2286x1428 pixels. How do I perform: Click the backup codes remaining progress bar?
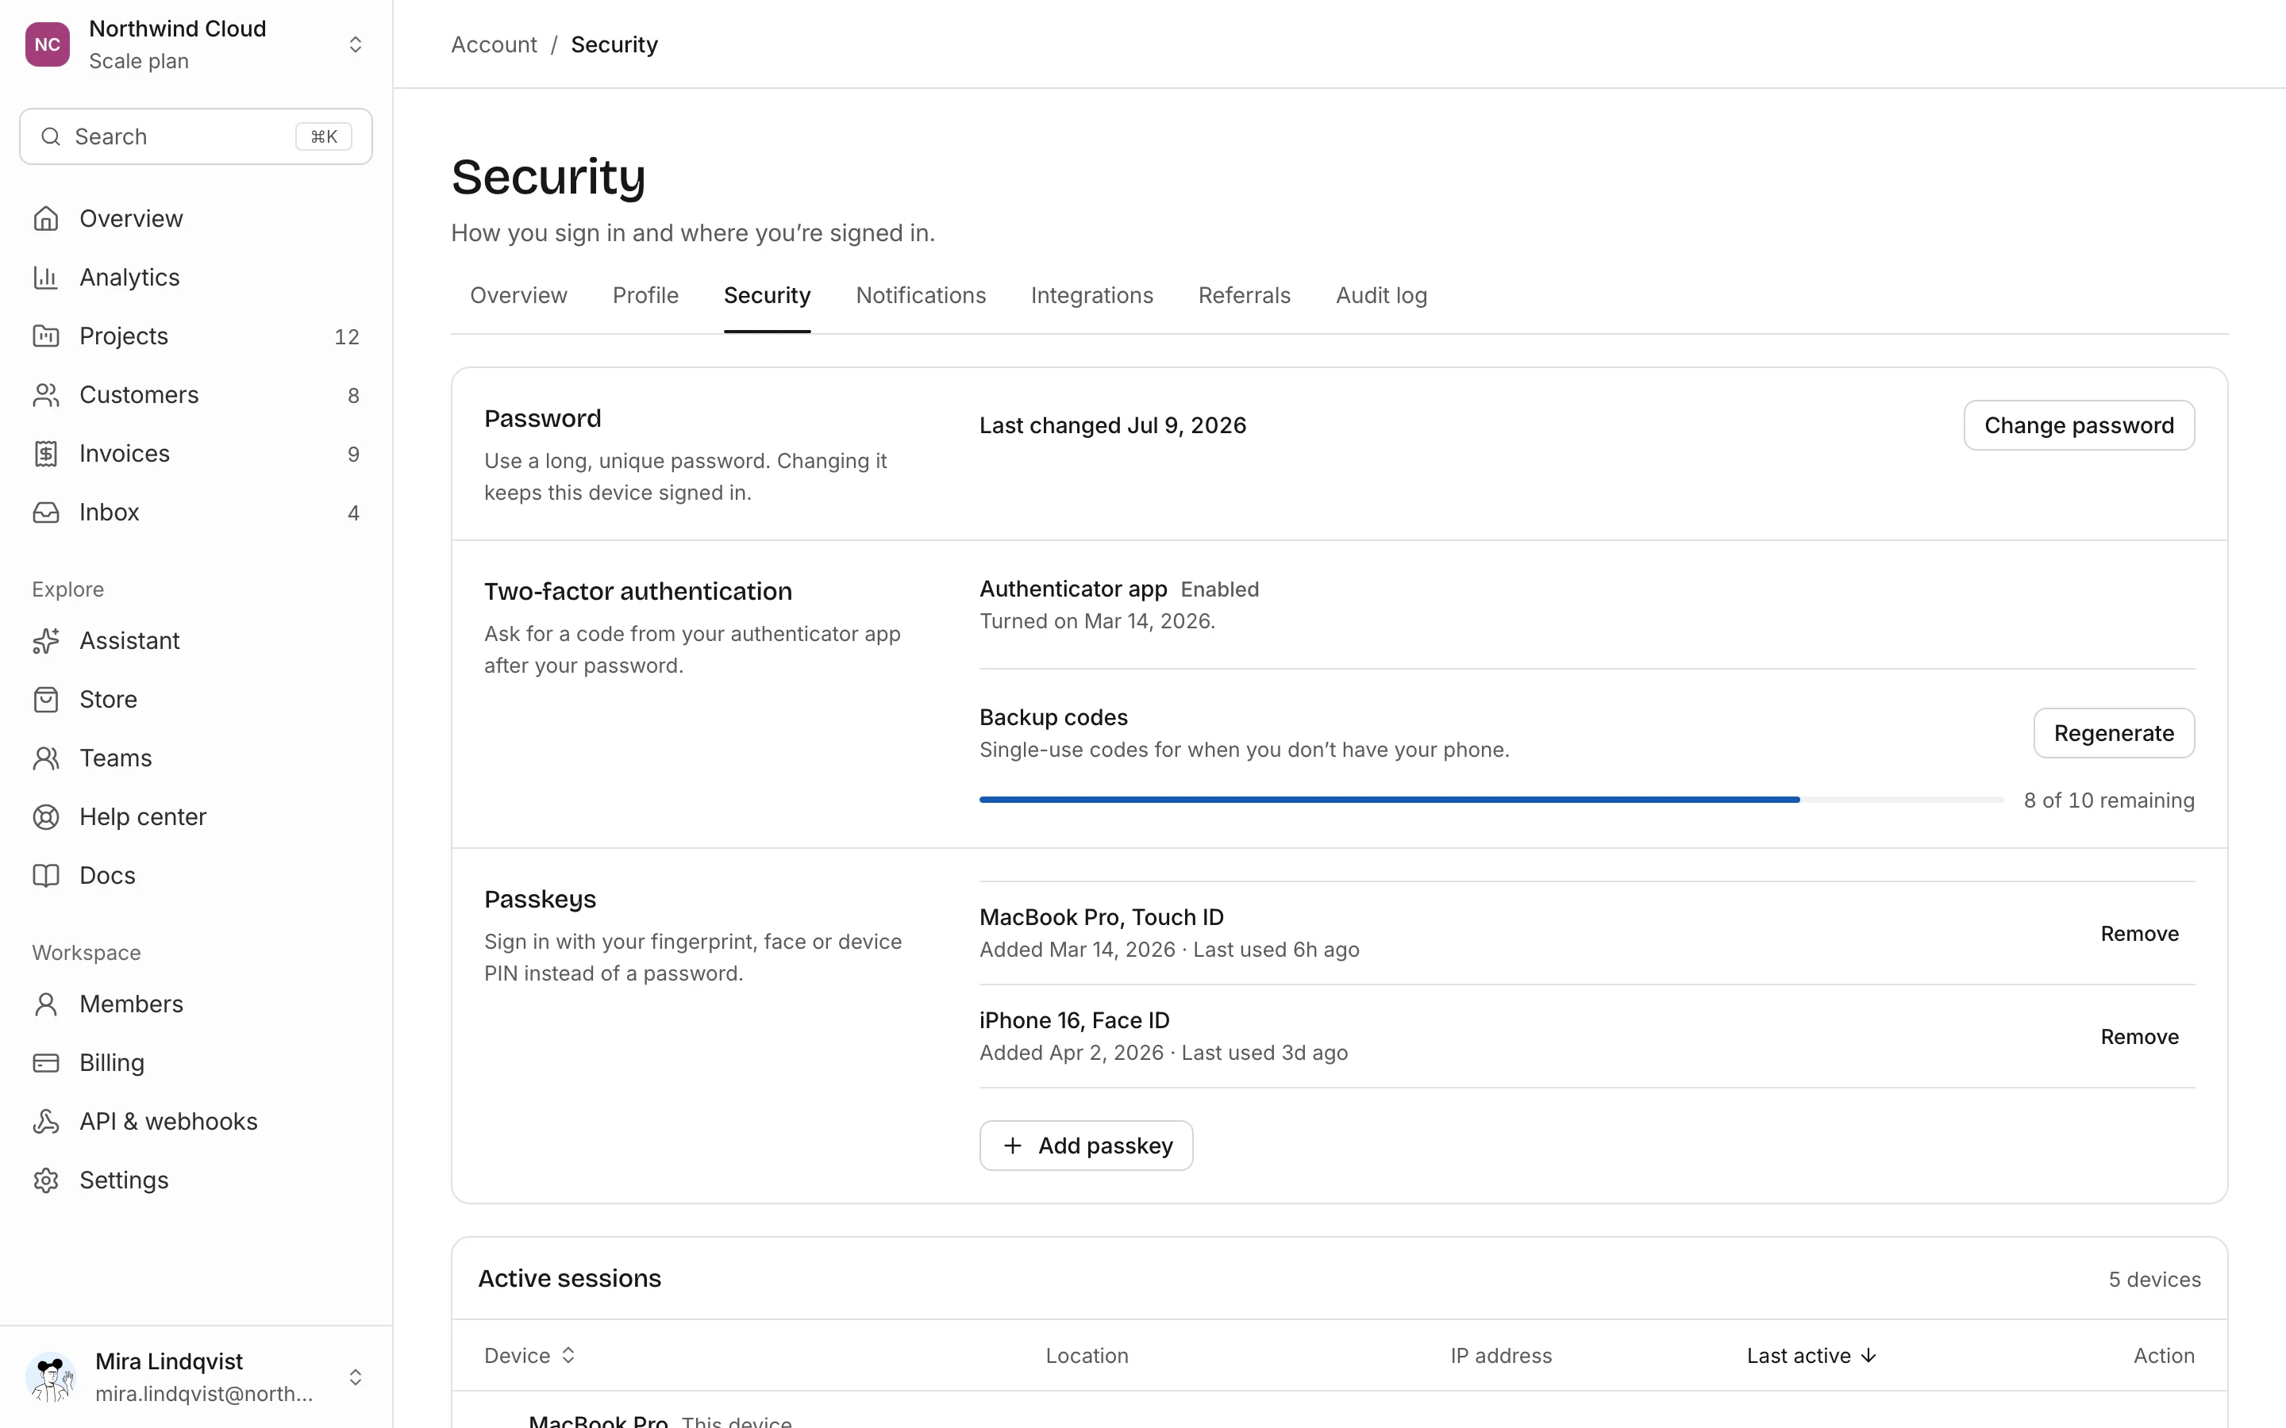pos(1491,800)
